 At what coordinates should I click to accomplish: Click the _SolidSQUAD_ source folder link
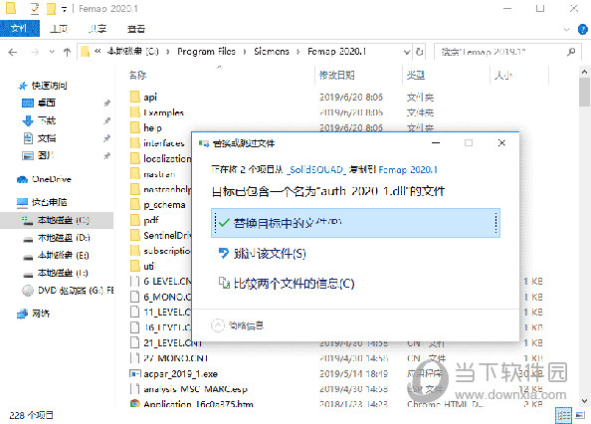(x=316, y=170)
